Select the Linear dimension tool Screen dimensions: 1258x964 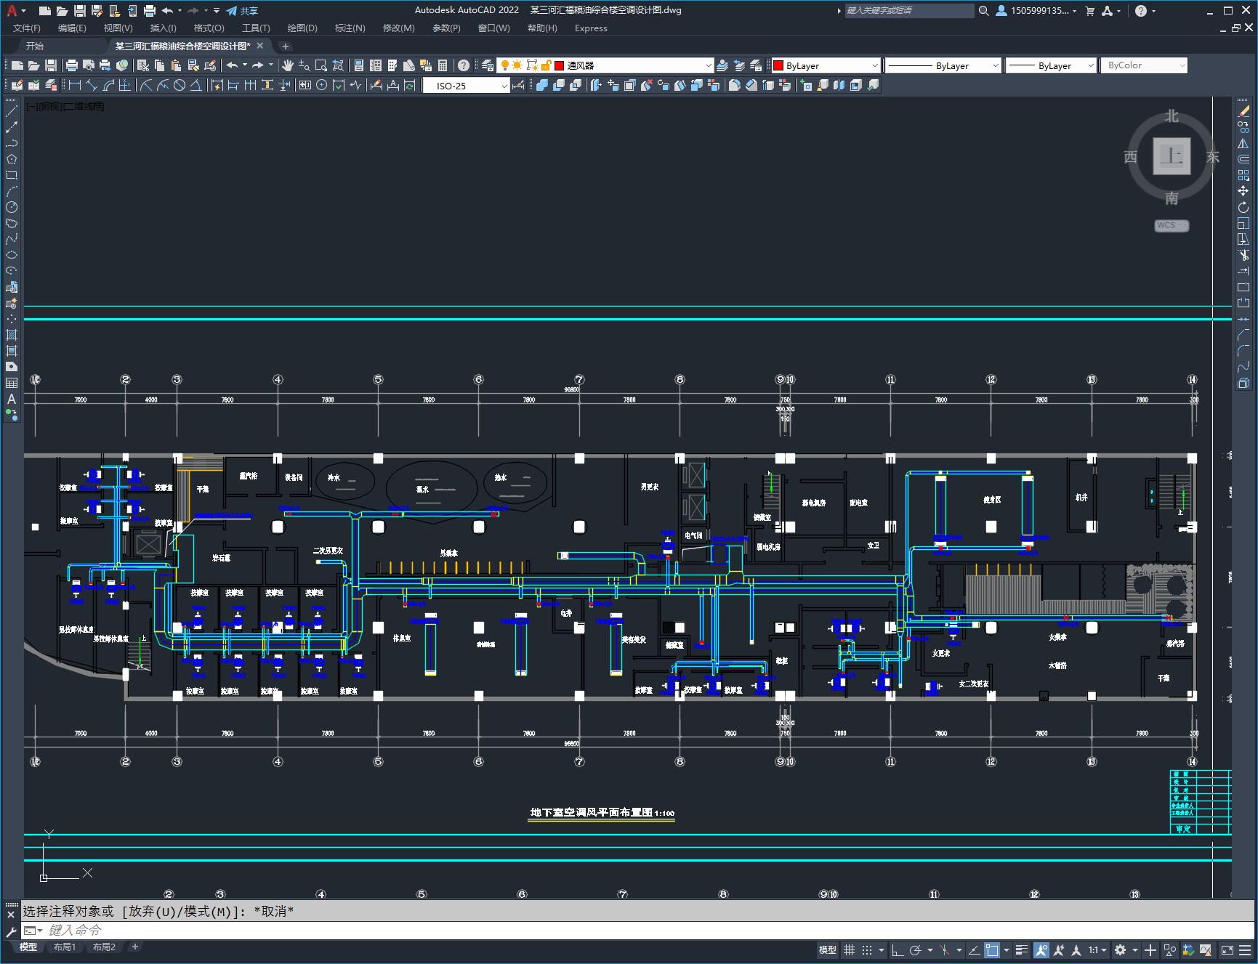[x=75, y=86]
